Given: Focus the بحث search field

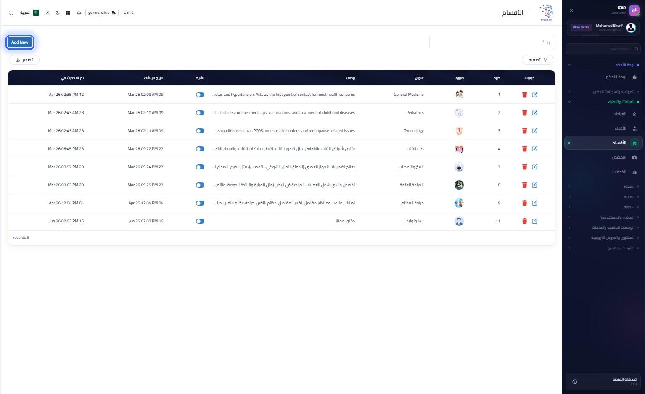Looking at the screenshot, I should [492, 42].
